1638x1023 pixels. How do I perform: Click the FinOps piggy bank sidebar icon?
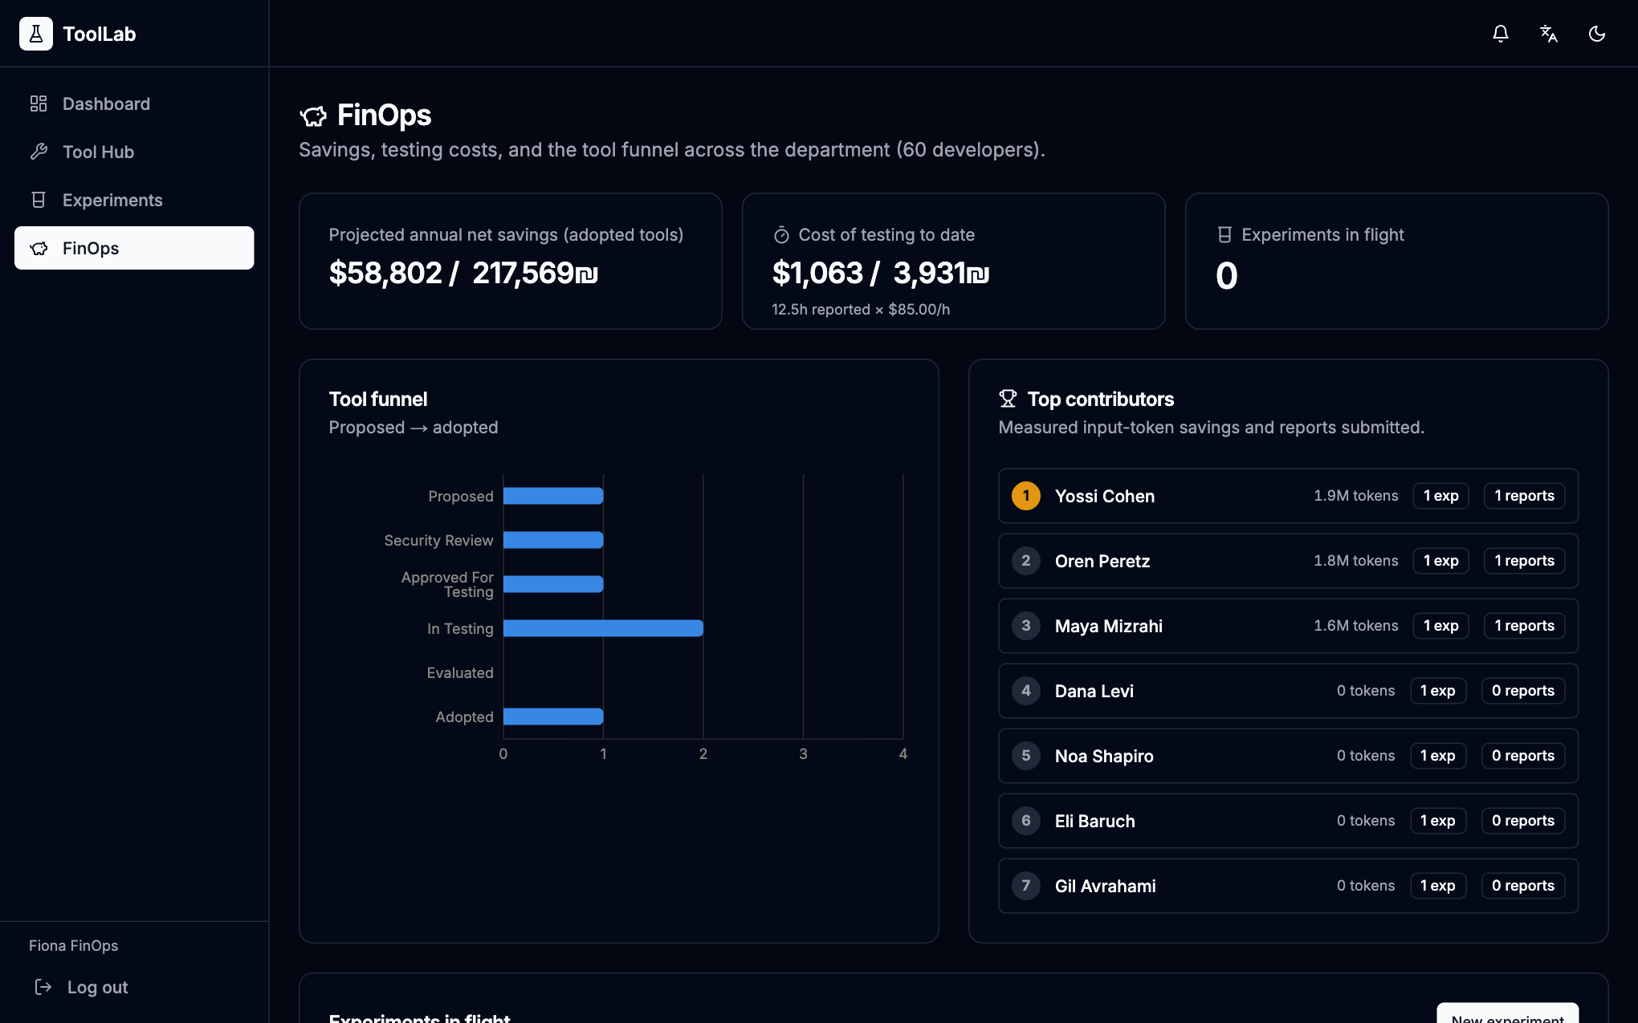point(39,248)
